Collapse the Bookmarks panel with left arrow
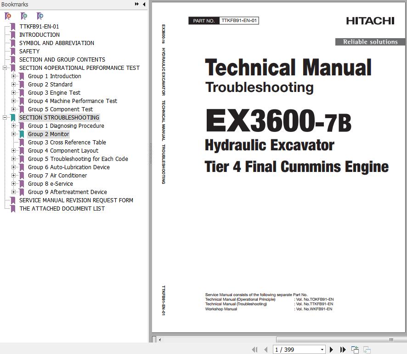407x354 pixels. [144, 4]
